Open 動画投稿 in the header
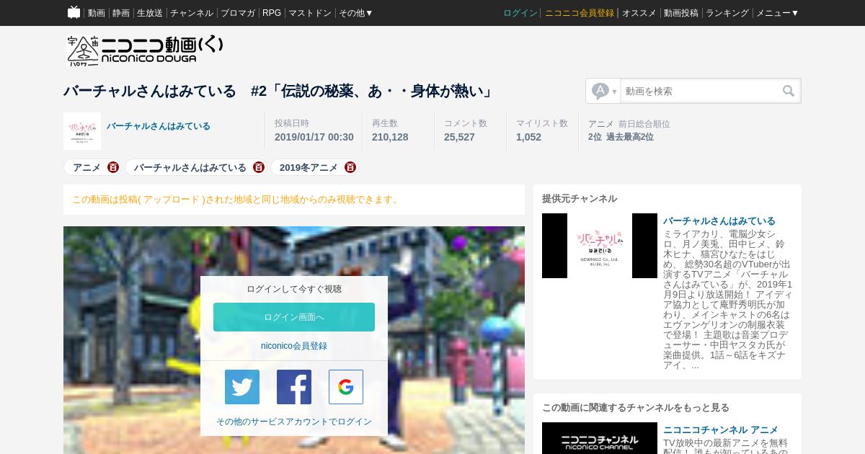 [681, 13]
